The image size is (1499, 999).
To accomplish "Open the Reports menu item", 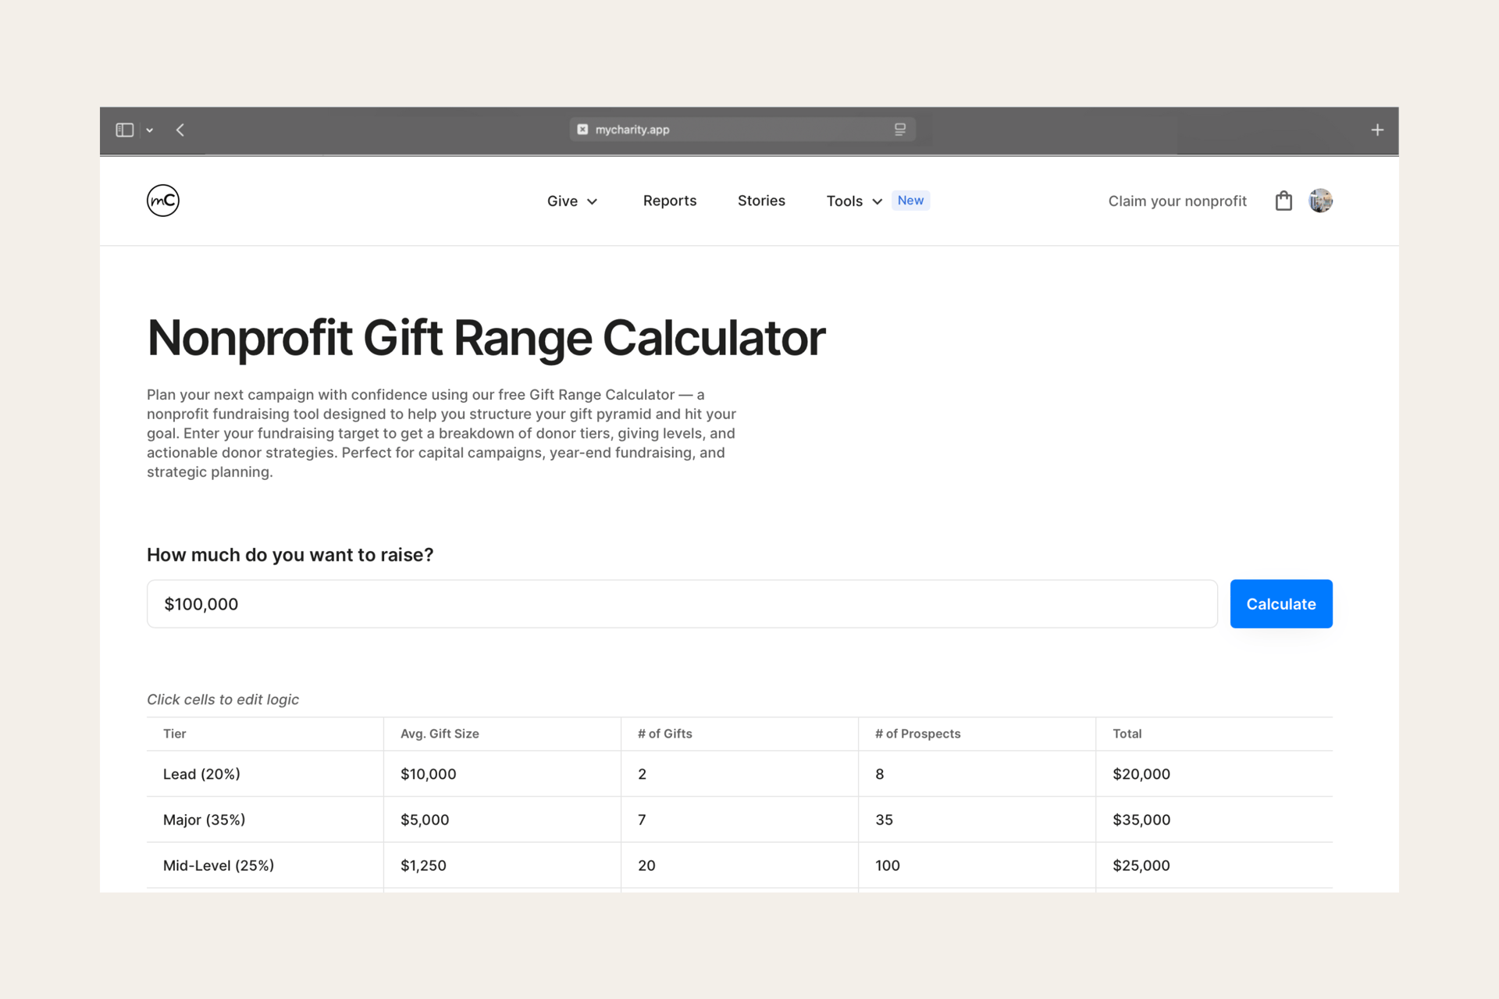I will tap(669, 201).
